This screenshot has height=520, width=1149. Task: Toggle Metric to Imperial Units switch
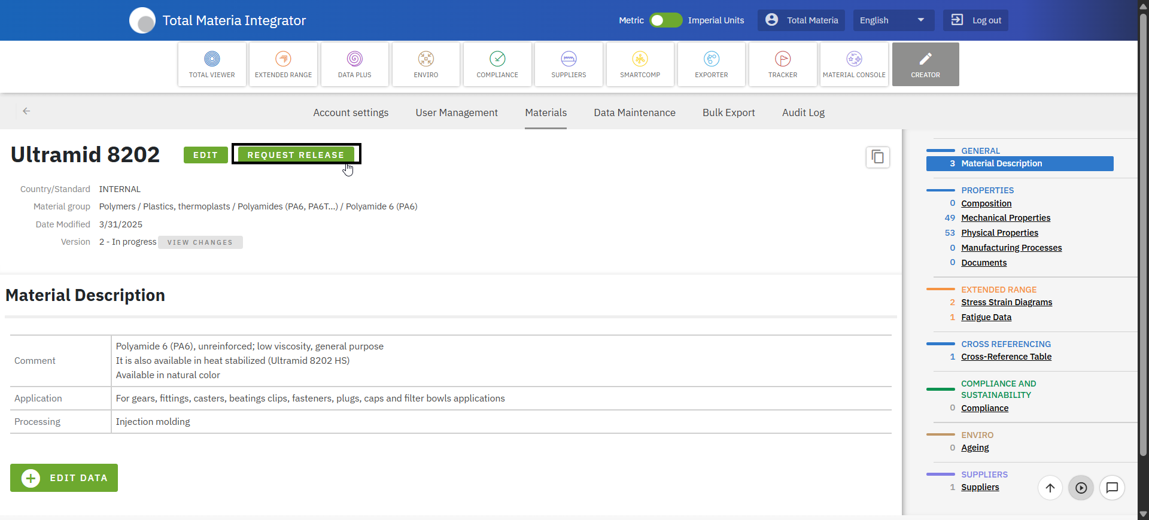click(x=665, y=20)
